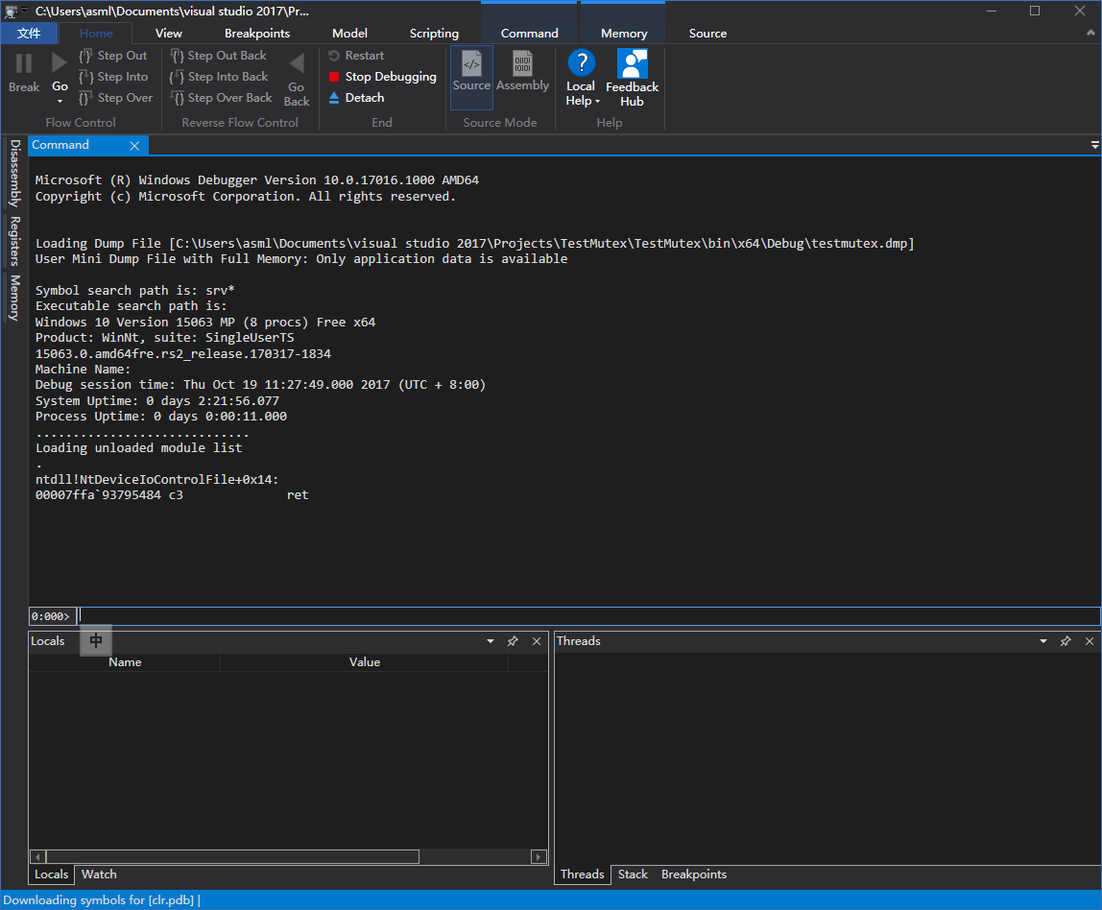Open the Memory ribbon tab
The image size is (1102, 910).
pyautogui.click(x=623, y=33)
